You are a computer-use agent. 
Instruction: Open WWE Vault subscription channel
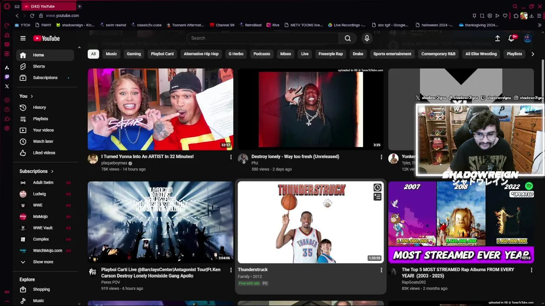point(45,228)
